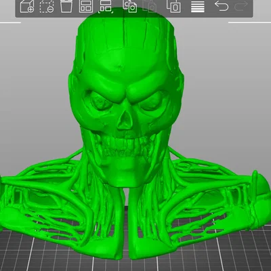
Task: Click the Delete selected object icon
Action: [47, 6]
